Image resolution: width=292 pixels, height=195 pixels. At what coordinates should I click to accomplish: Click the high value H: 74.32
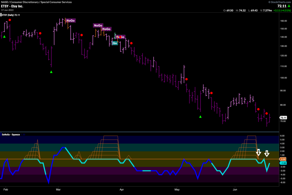point(241,11)
